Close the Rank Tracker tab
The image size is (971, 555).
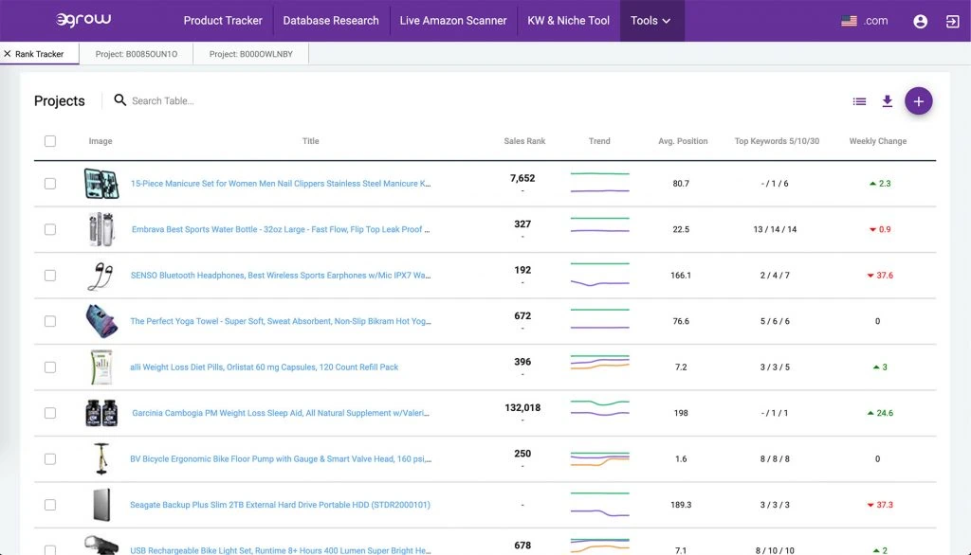pos(8,54)
